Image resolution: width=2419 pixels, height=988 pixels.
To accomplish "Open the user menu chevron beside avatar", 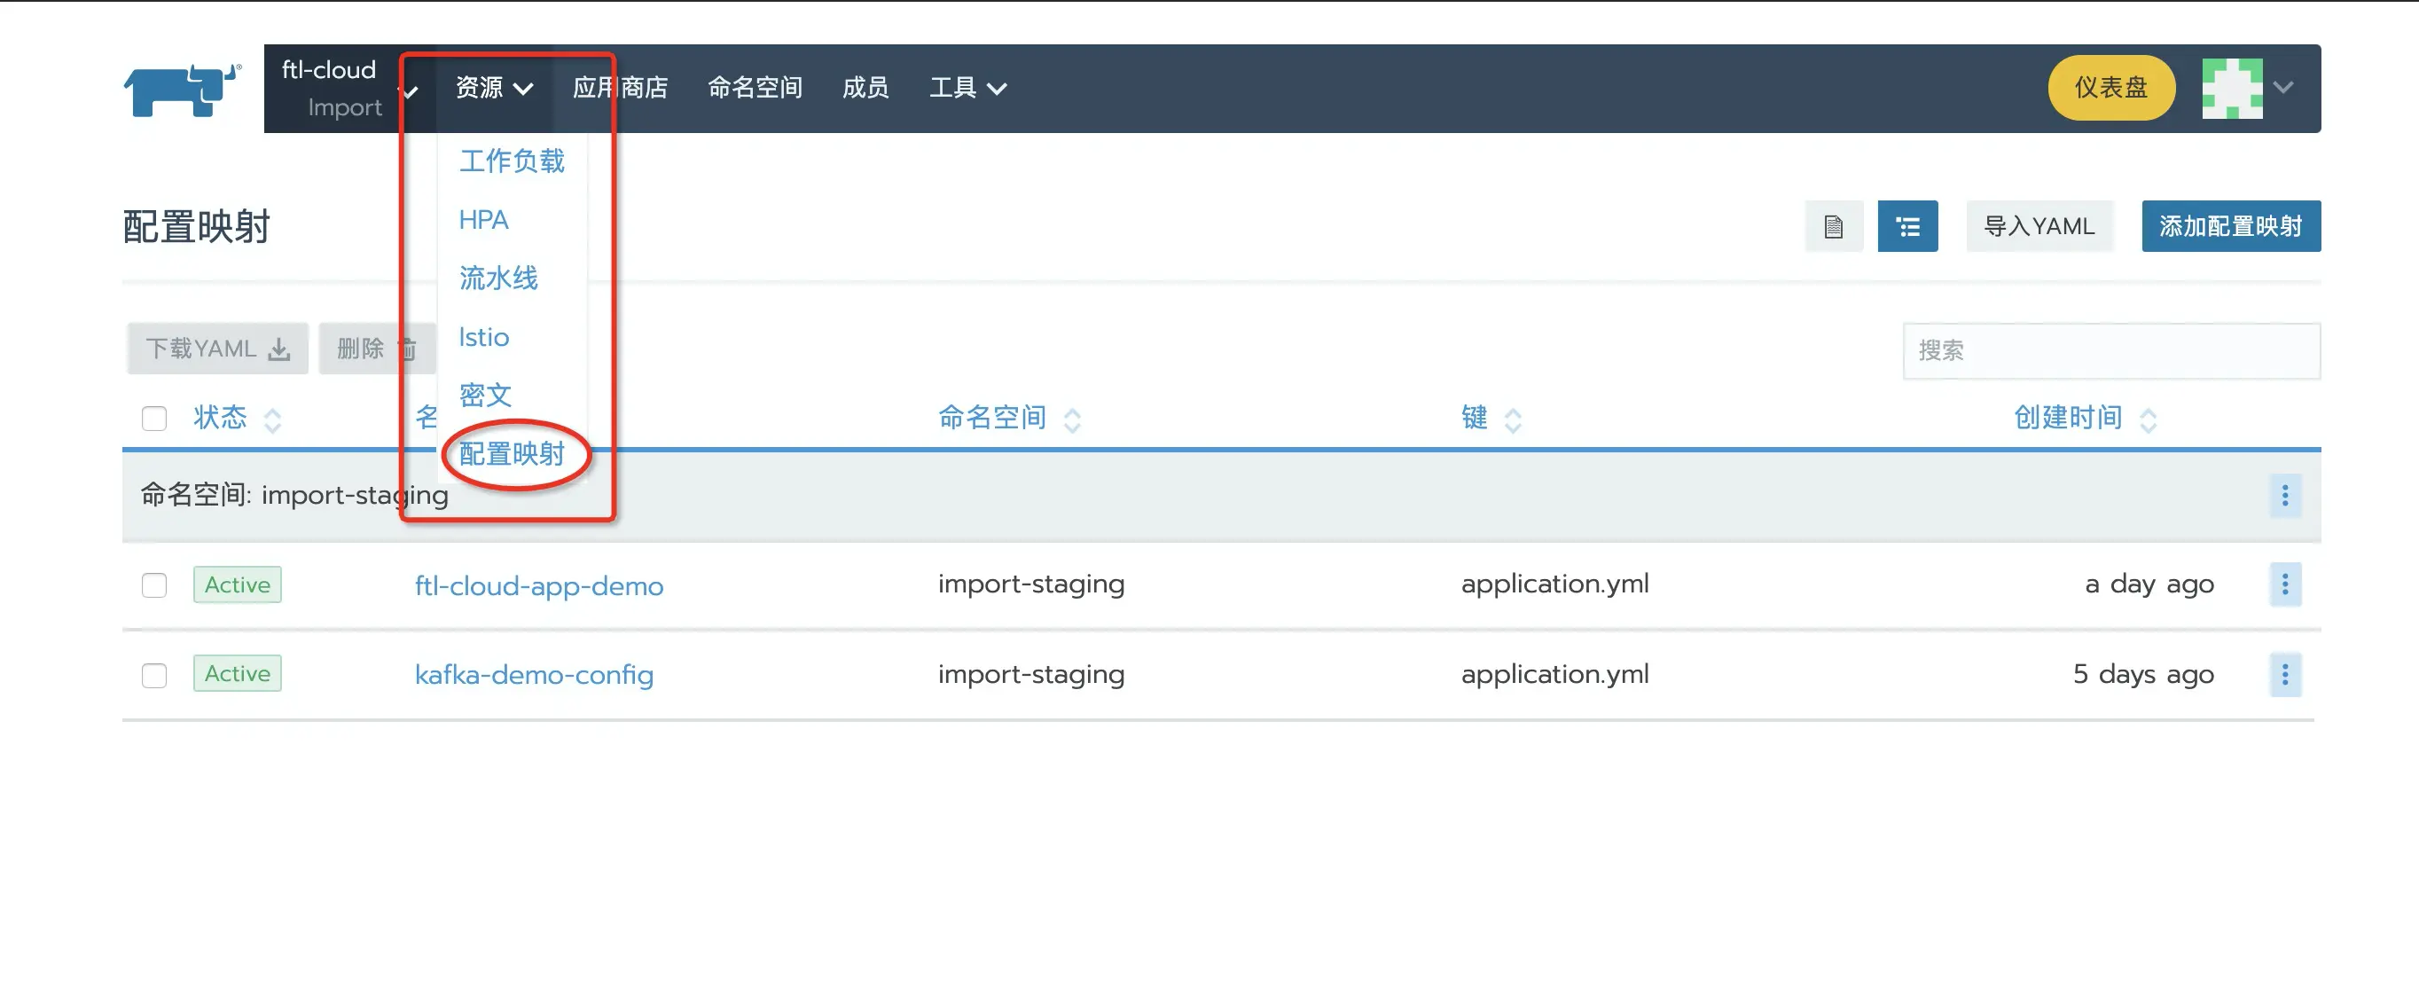I will pos(2282,89).
